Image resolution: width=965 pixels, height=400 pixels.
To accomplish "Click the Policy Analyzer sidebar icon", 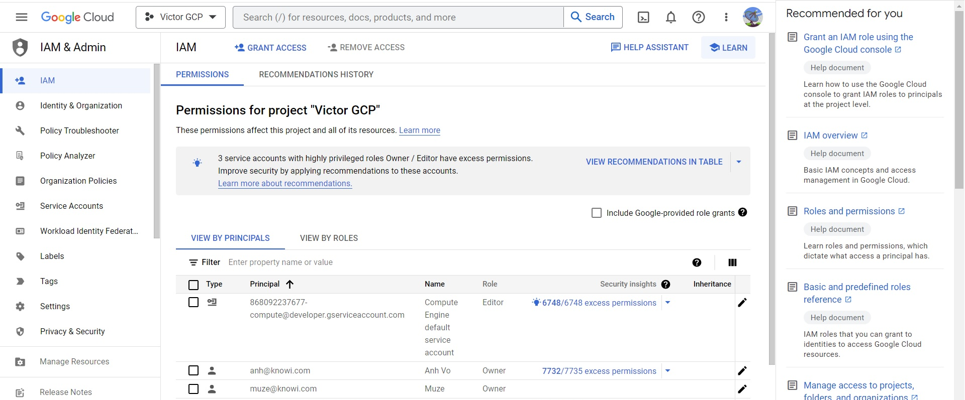I will click(x=20, y=156).
